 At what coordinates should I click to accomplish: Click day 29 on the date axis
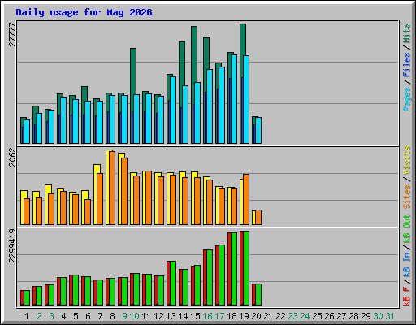[366, 316]
